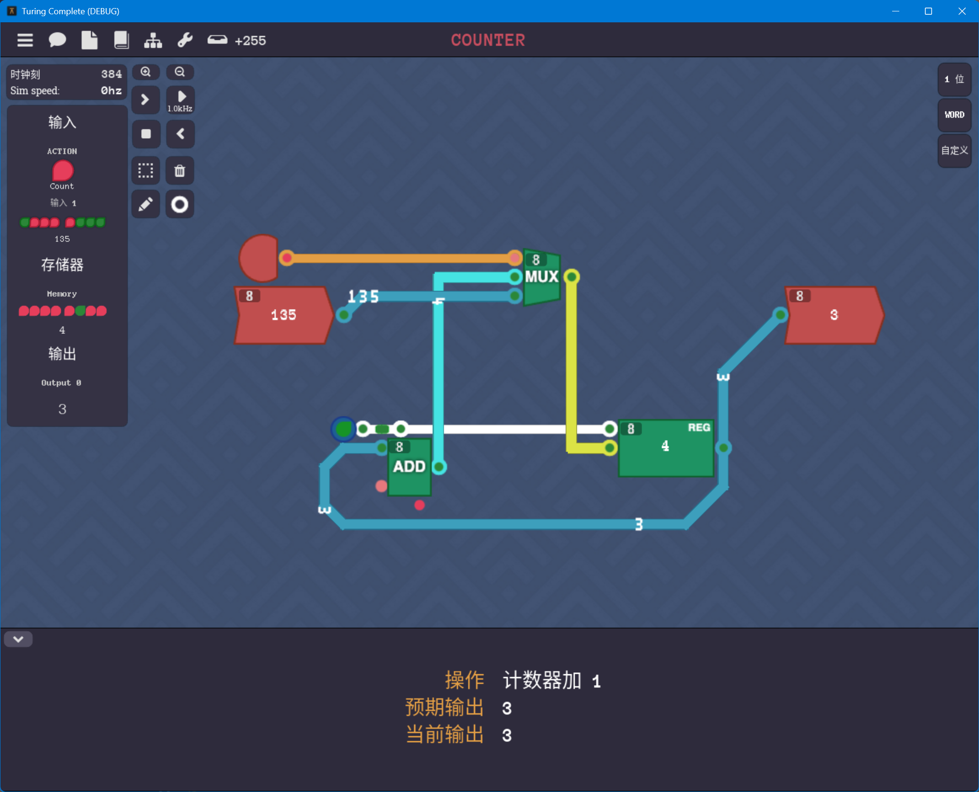Click the 输入 1 bit indicators row

click(63, 222)
